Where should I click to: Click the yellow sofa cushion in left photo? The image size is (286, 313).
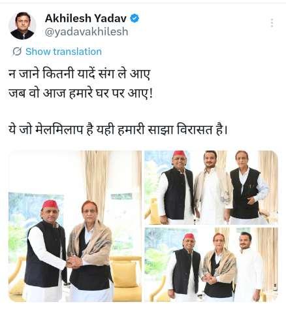(x=125, y=274)
